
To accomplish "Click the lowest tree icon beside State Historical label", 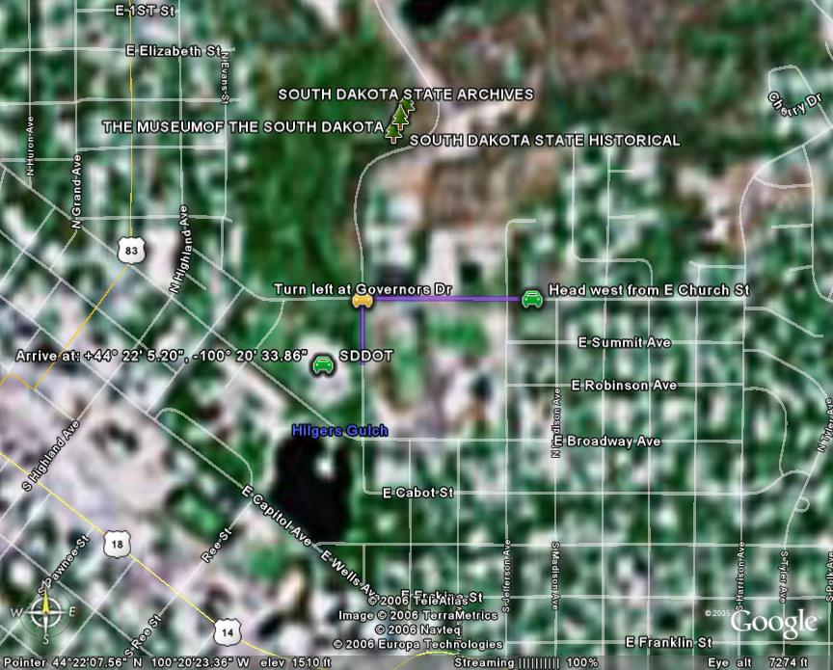I will 393,133.
